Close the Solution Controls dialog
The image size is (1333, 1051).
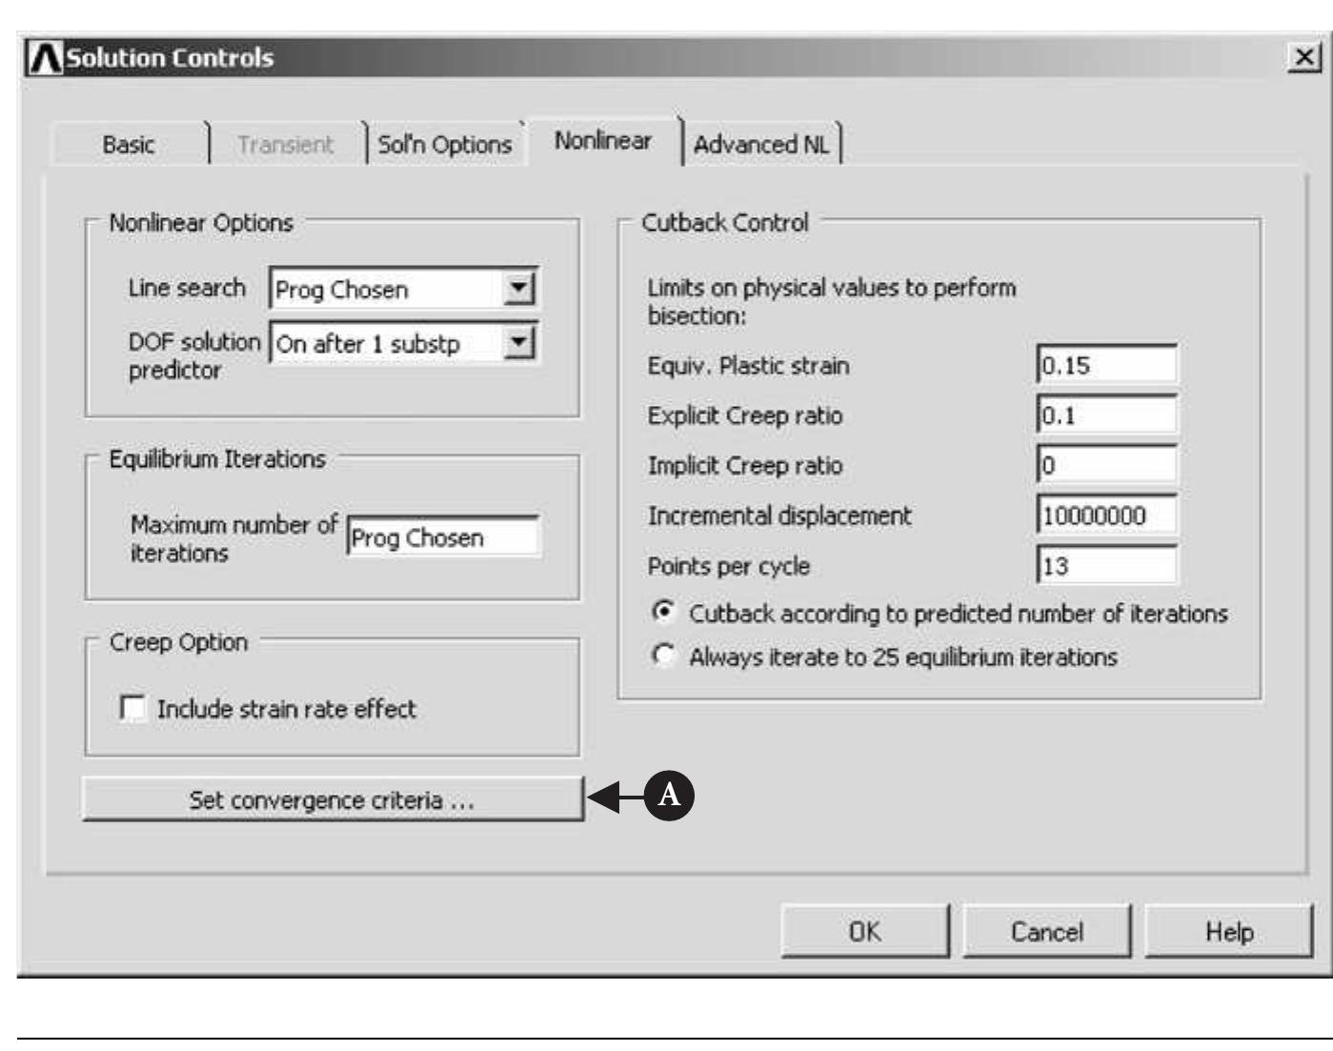pyautogui.click(x=1303, y=58)
